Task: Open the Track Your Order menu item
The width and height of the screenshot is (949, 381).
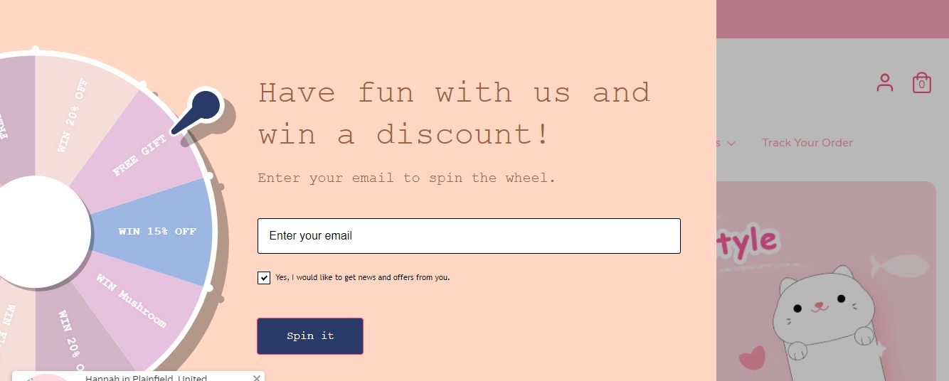Action: (x=807, y=143)
